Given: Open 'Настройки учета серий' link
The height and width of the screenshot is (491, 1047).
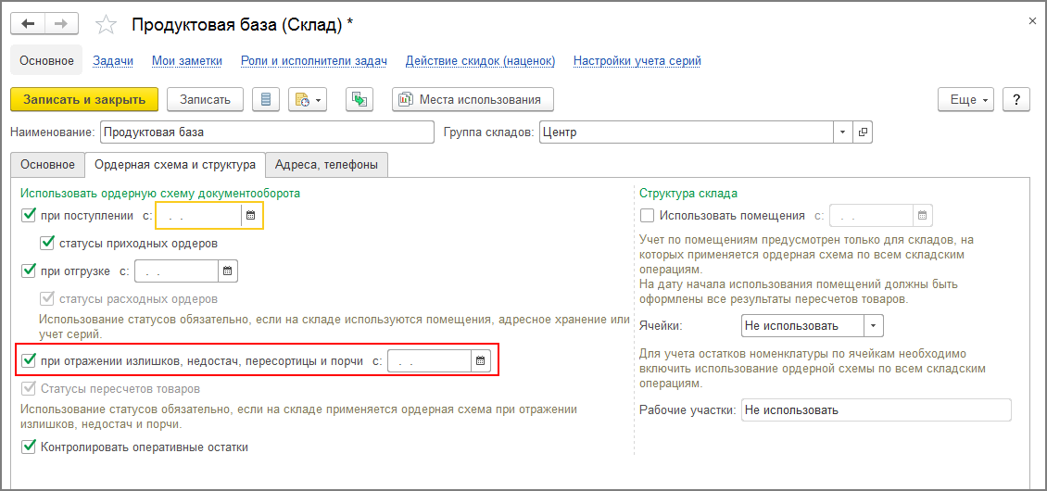Looking at the screenshot, I should pos(637,61).
